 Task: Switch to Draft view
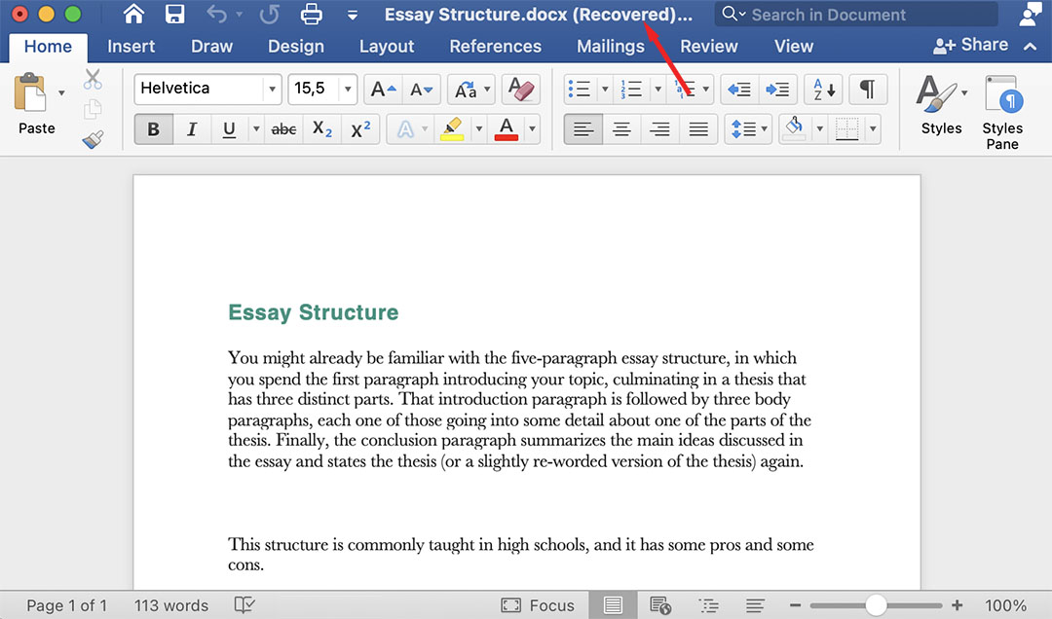coord(755,605)
